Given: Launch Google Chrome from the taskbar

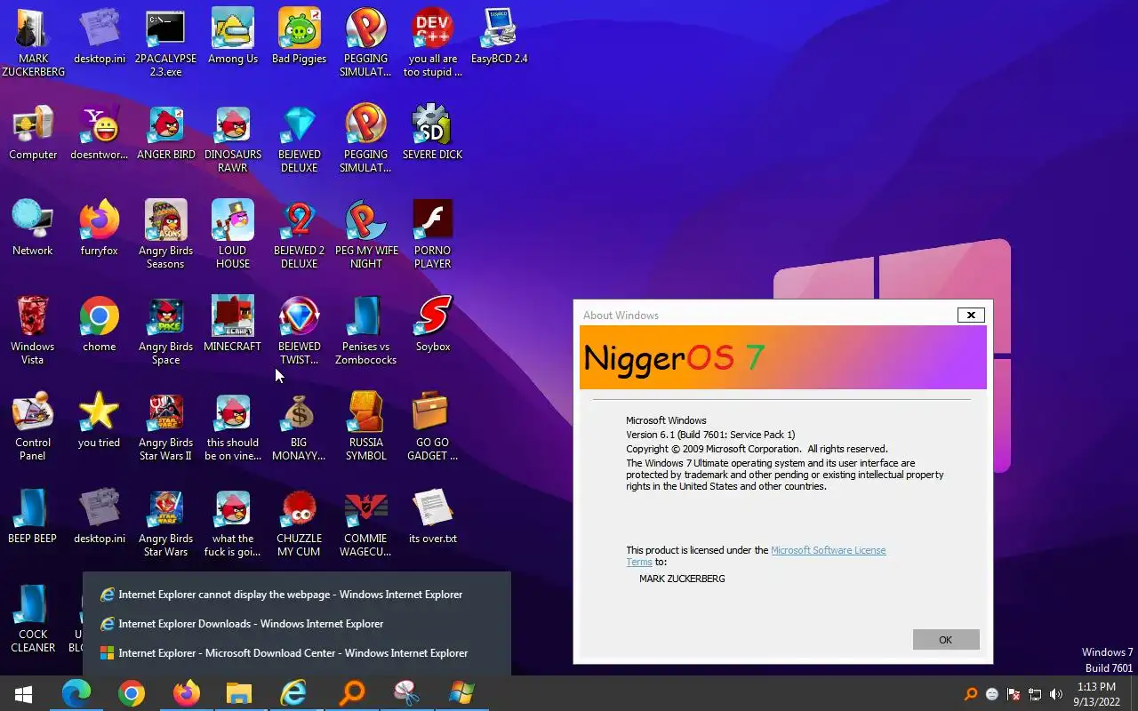Looking at the screenshot, I should coord(132,693).
